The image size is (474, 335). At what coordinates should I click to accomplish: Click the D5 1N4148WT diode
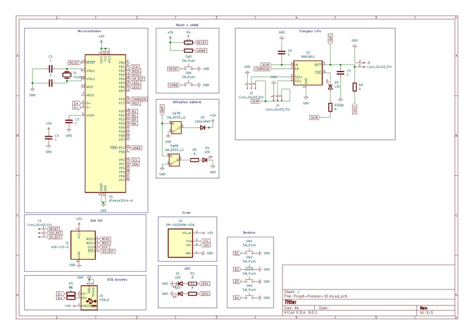coord(203,128)
